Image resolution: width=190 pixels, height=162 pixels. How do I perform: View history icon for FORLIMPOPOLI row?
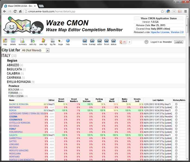pos(176,132)
